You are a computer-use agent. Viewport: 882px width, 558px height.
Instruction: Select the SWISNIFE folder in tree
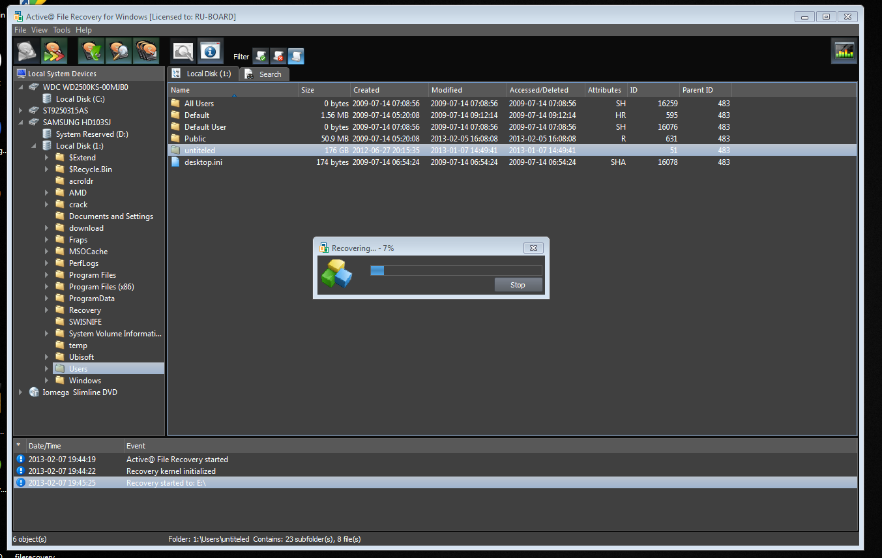pyautogui.click(x=85, y=321)
